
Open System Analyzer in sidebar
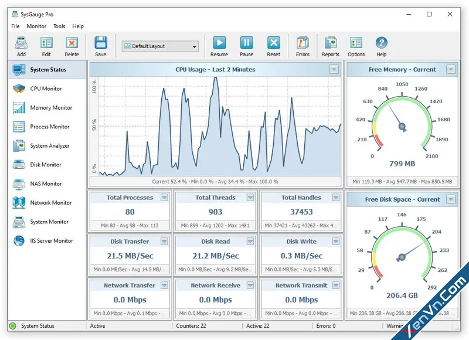coord(47,146)
